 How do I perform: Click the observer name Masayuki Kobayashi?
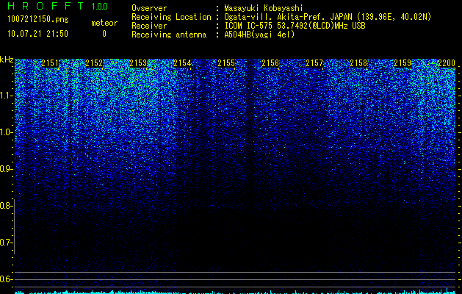[x=264, y=8]
